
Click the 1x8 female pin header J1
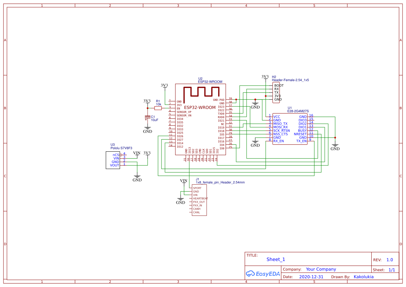[x=199, y=201]
